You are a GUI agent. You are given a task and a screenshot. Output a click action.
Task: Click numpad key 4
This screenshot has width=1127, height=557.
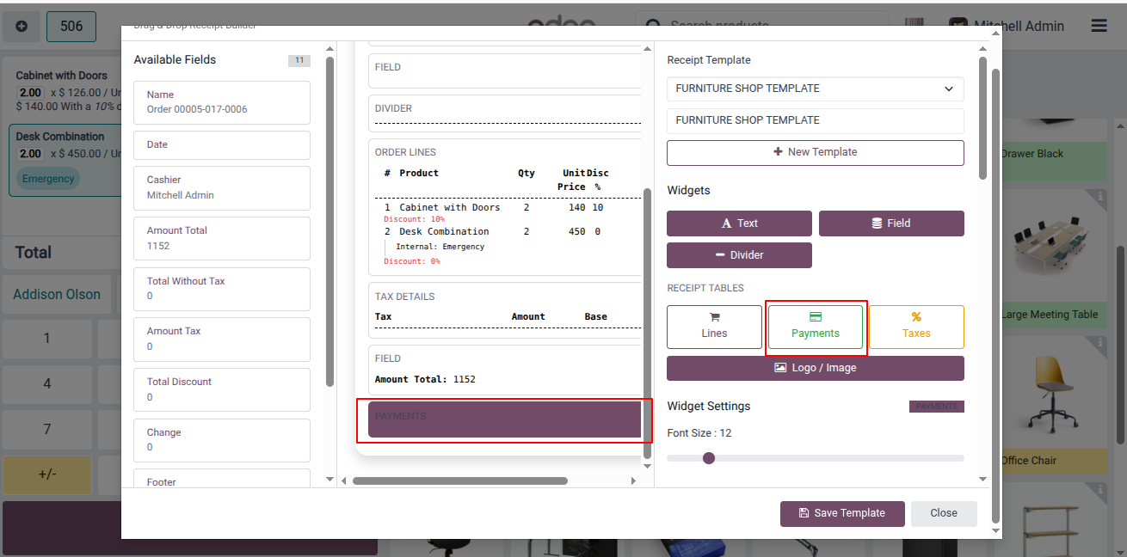click(x=47, y=384)
